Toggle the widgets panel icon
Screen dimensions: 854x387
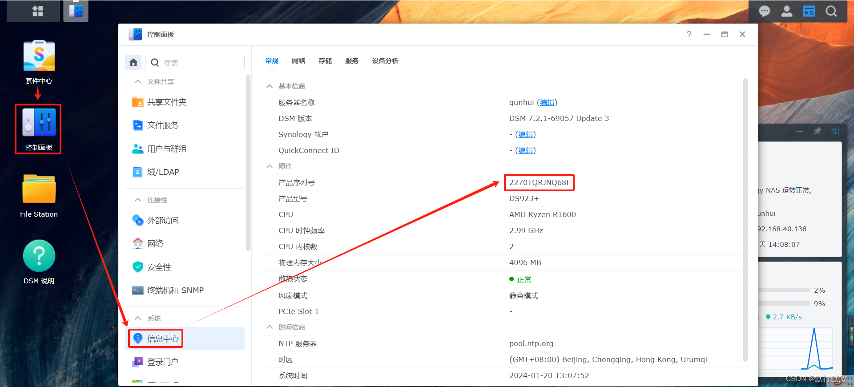click(x=809, y=11)
